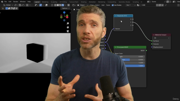Edit the CUBE material name field

[148, 5]
